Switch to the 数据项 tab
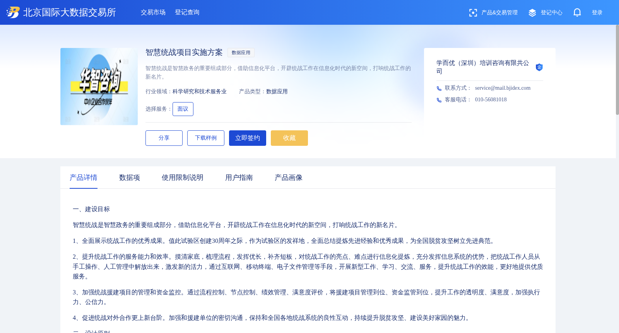619x333 pixels. click(130, 178)
